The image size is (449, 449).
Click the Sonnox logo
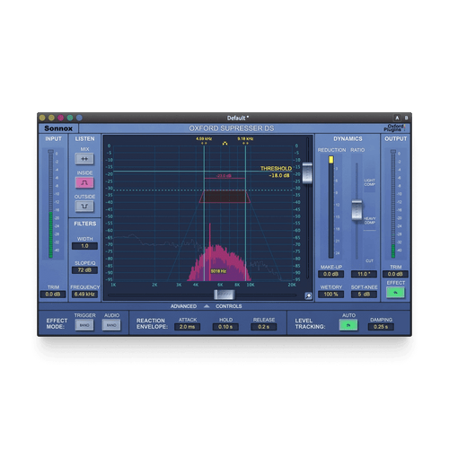tap(58, 128)
